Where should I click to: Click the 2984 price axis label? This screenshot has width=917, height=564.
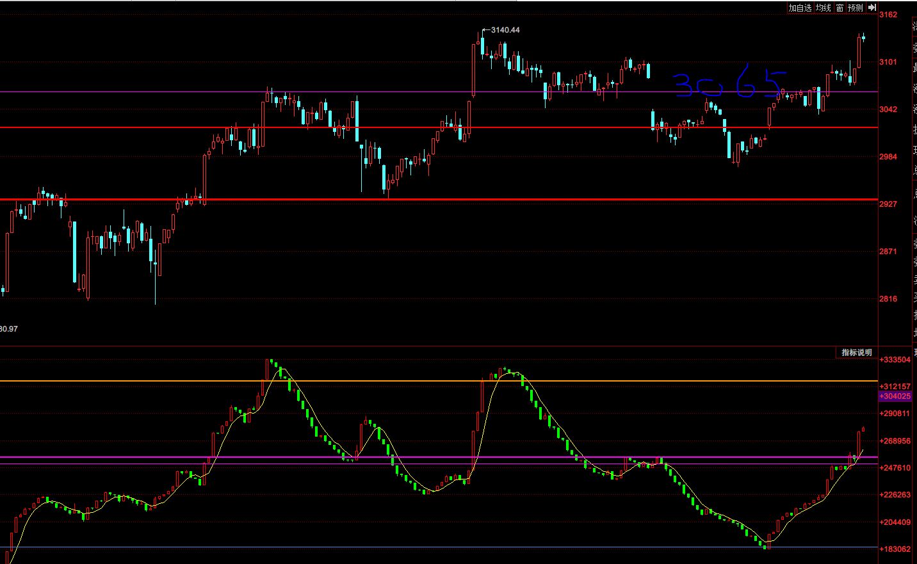click(888, 157)
